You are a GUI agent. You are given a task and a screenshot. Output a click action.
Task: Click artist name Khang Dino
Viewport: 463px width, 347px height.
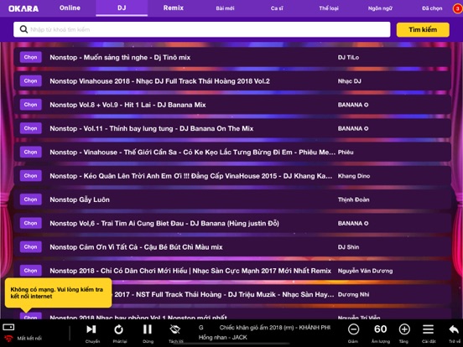pos(354,176)
